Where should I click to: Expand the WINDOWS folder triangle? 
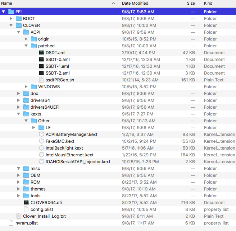click(26, 86)
